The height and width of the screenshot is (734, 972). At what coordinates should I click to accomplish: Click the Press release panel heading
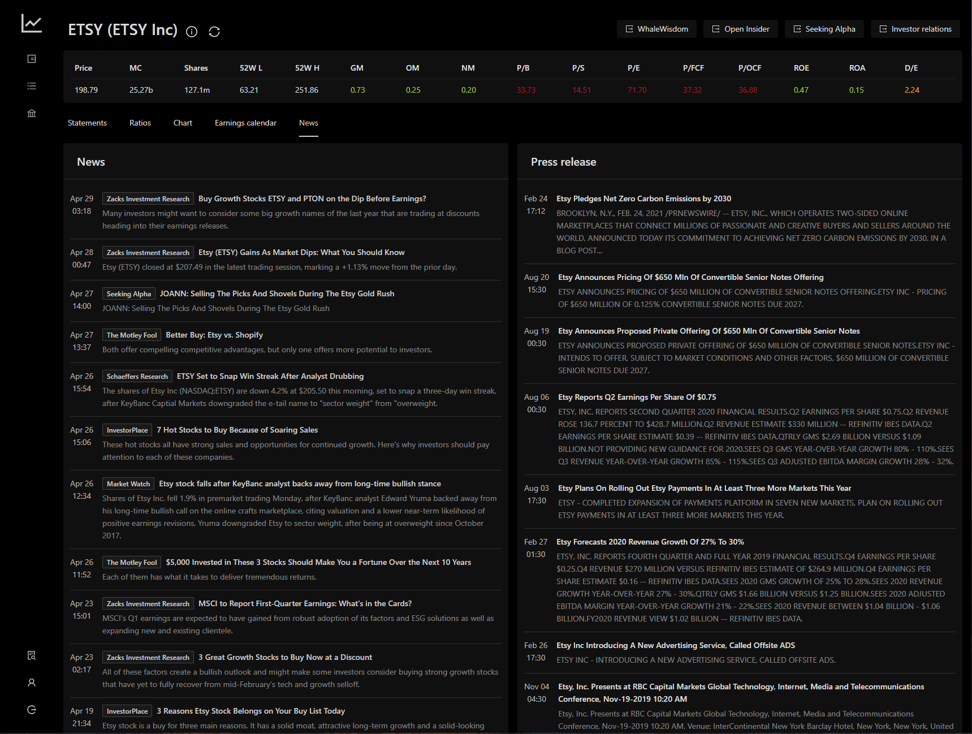tap(563, 162)
